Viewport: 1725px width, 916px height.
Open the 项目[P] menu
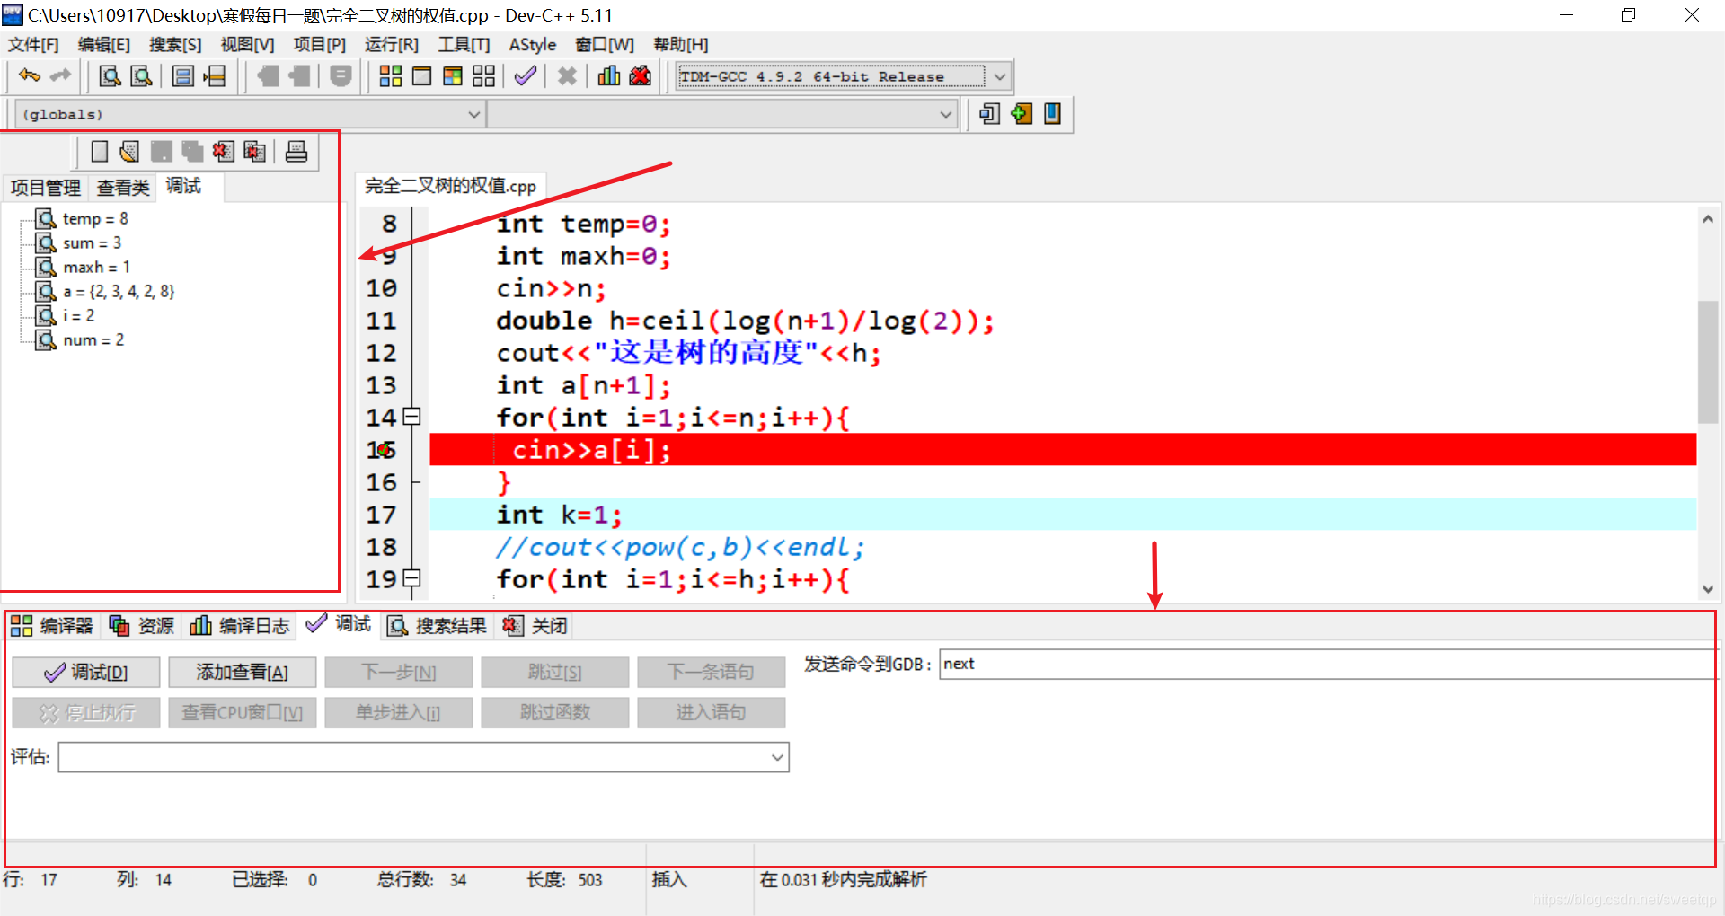point(319,44)
